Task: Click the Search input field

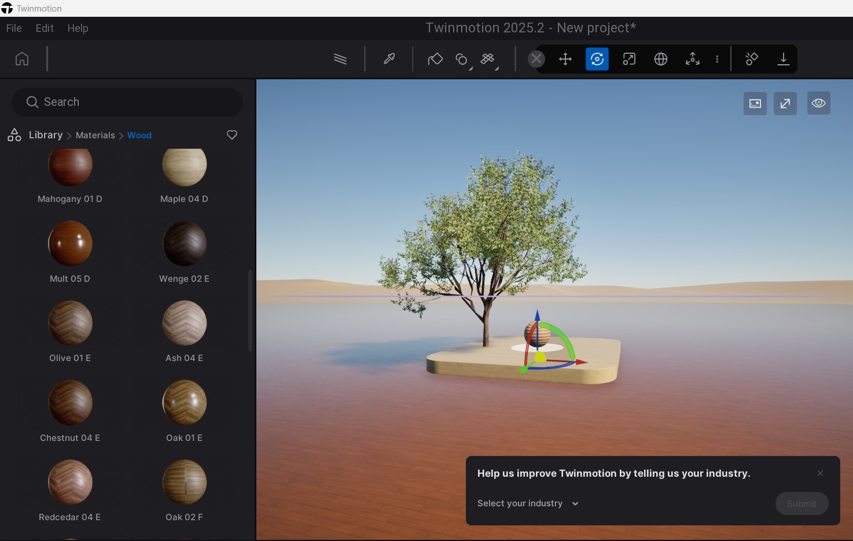Action: [127, 102]
